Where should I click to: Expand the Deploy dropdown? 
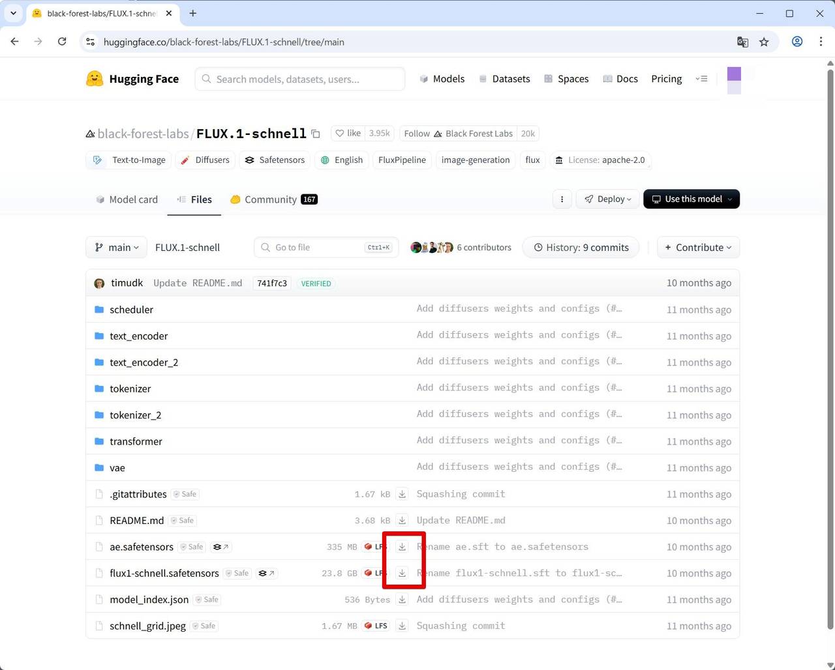coord(607,199)
